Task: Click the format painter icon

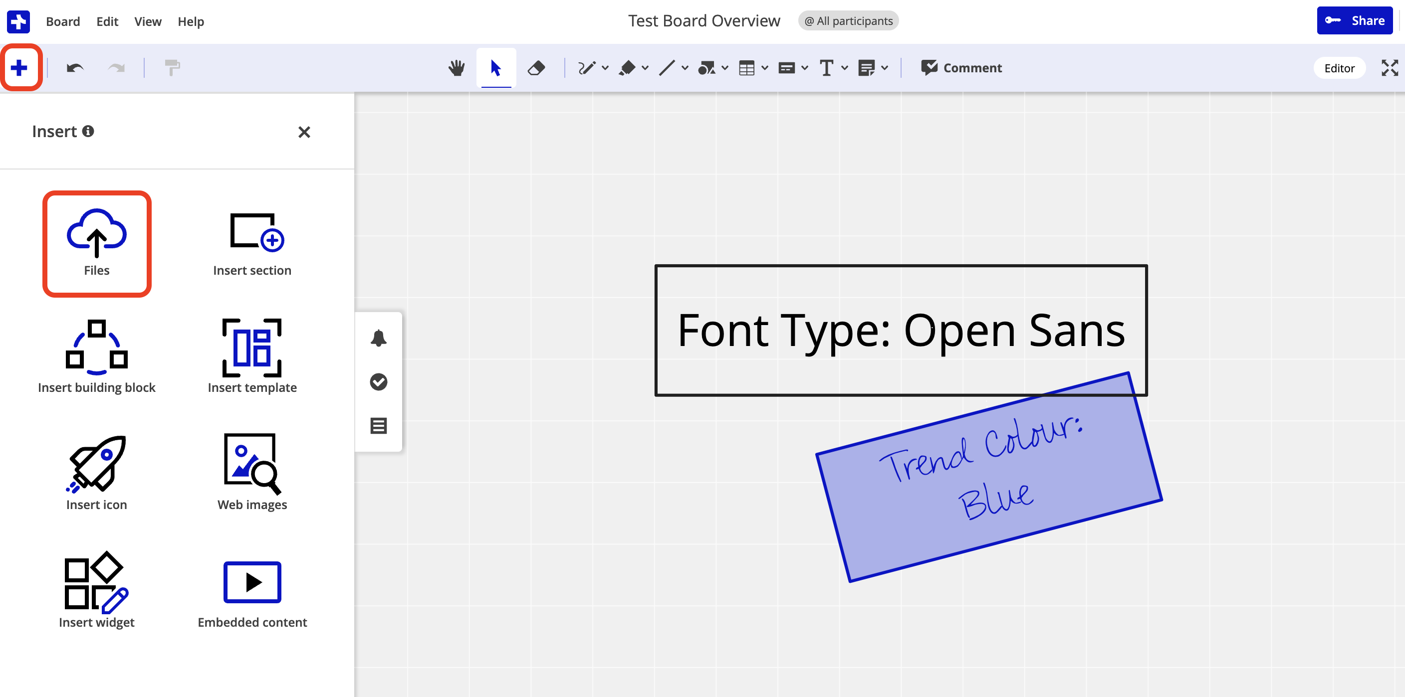Action: [172, 68]
